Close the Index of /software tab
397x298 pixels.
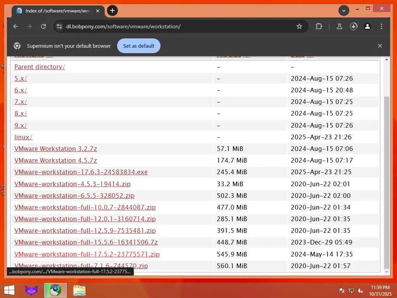pos(98,11)
